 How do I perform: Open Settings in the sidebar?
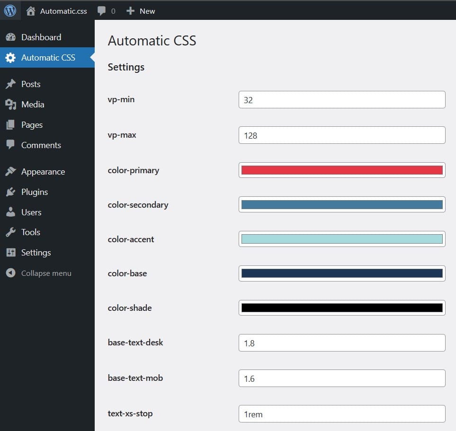tap(36, 253)
